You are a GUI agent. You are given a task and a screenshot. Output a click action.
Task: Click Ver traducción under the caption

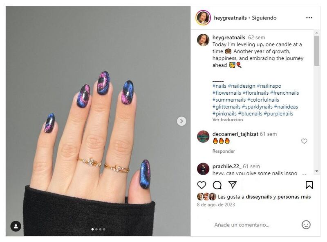tap(228, 120)
